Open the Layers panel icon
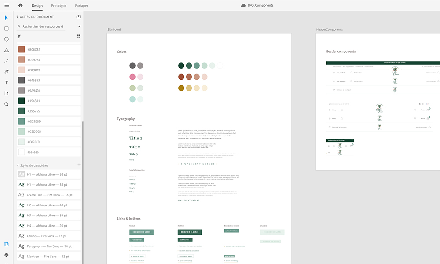The image size is (440, 264). coord(7,255)
